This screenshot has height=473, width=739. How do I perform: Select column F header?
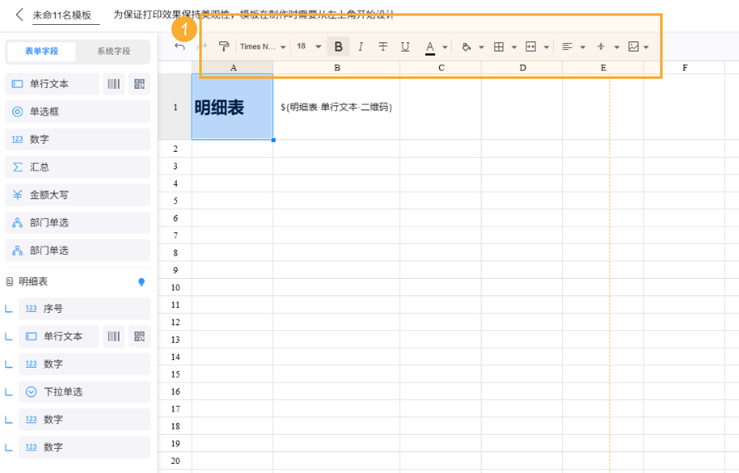684,68
